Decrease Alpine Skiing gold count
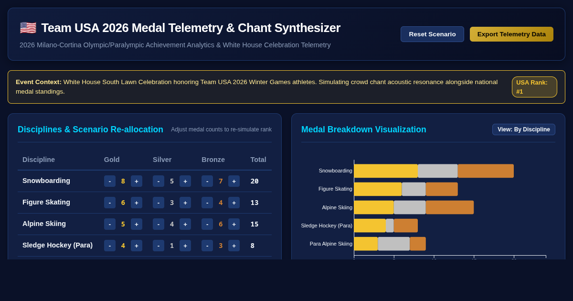The width and height of the screenshot is (573, 301). [110, 224]
